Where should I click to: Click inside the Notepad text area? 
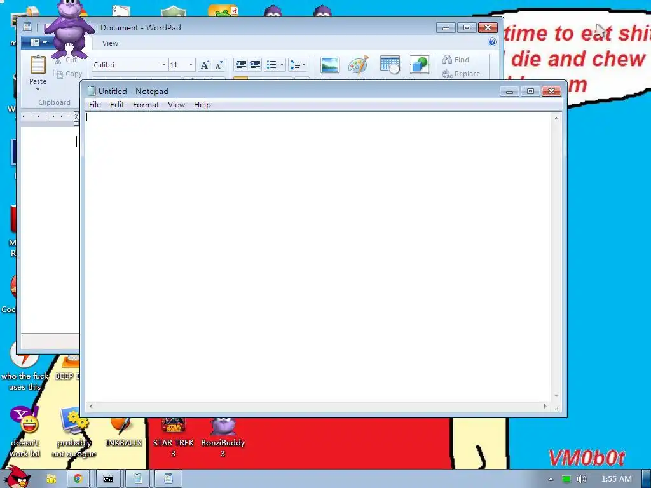(319, 257)
